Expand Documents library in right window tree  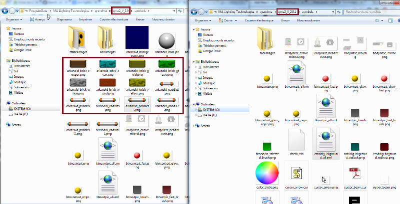point(195,67)
